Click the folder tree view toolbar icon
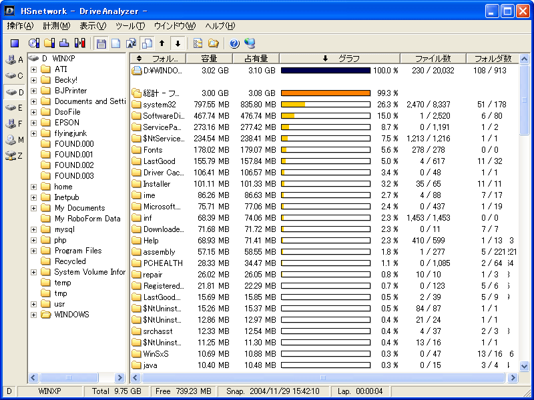The height and width of the screenshot is (400, 534). coord(198,43)
